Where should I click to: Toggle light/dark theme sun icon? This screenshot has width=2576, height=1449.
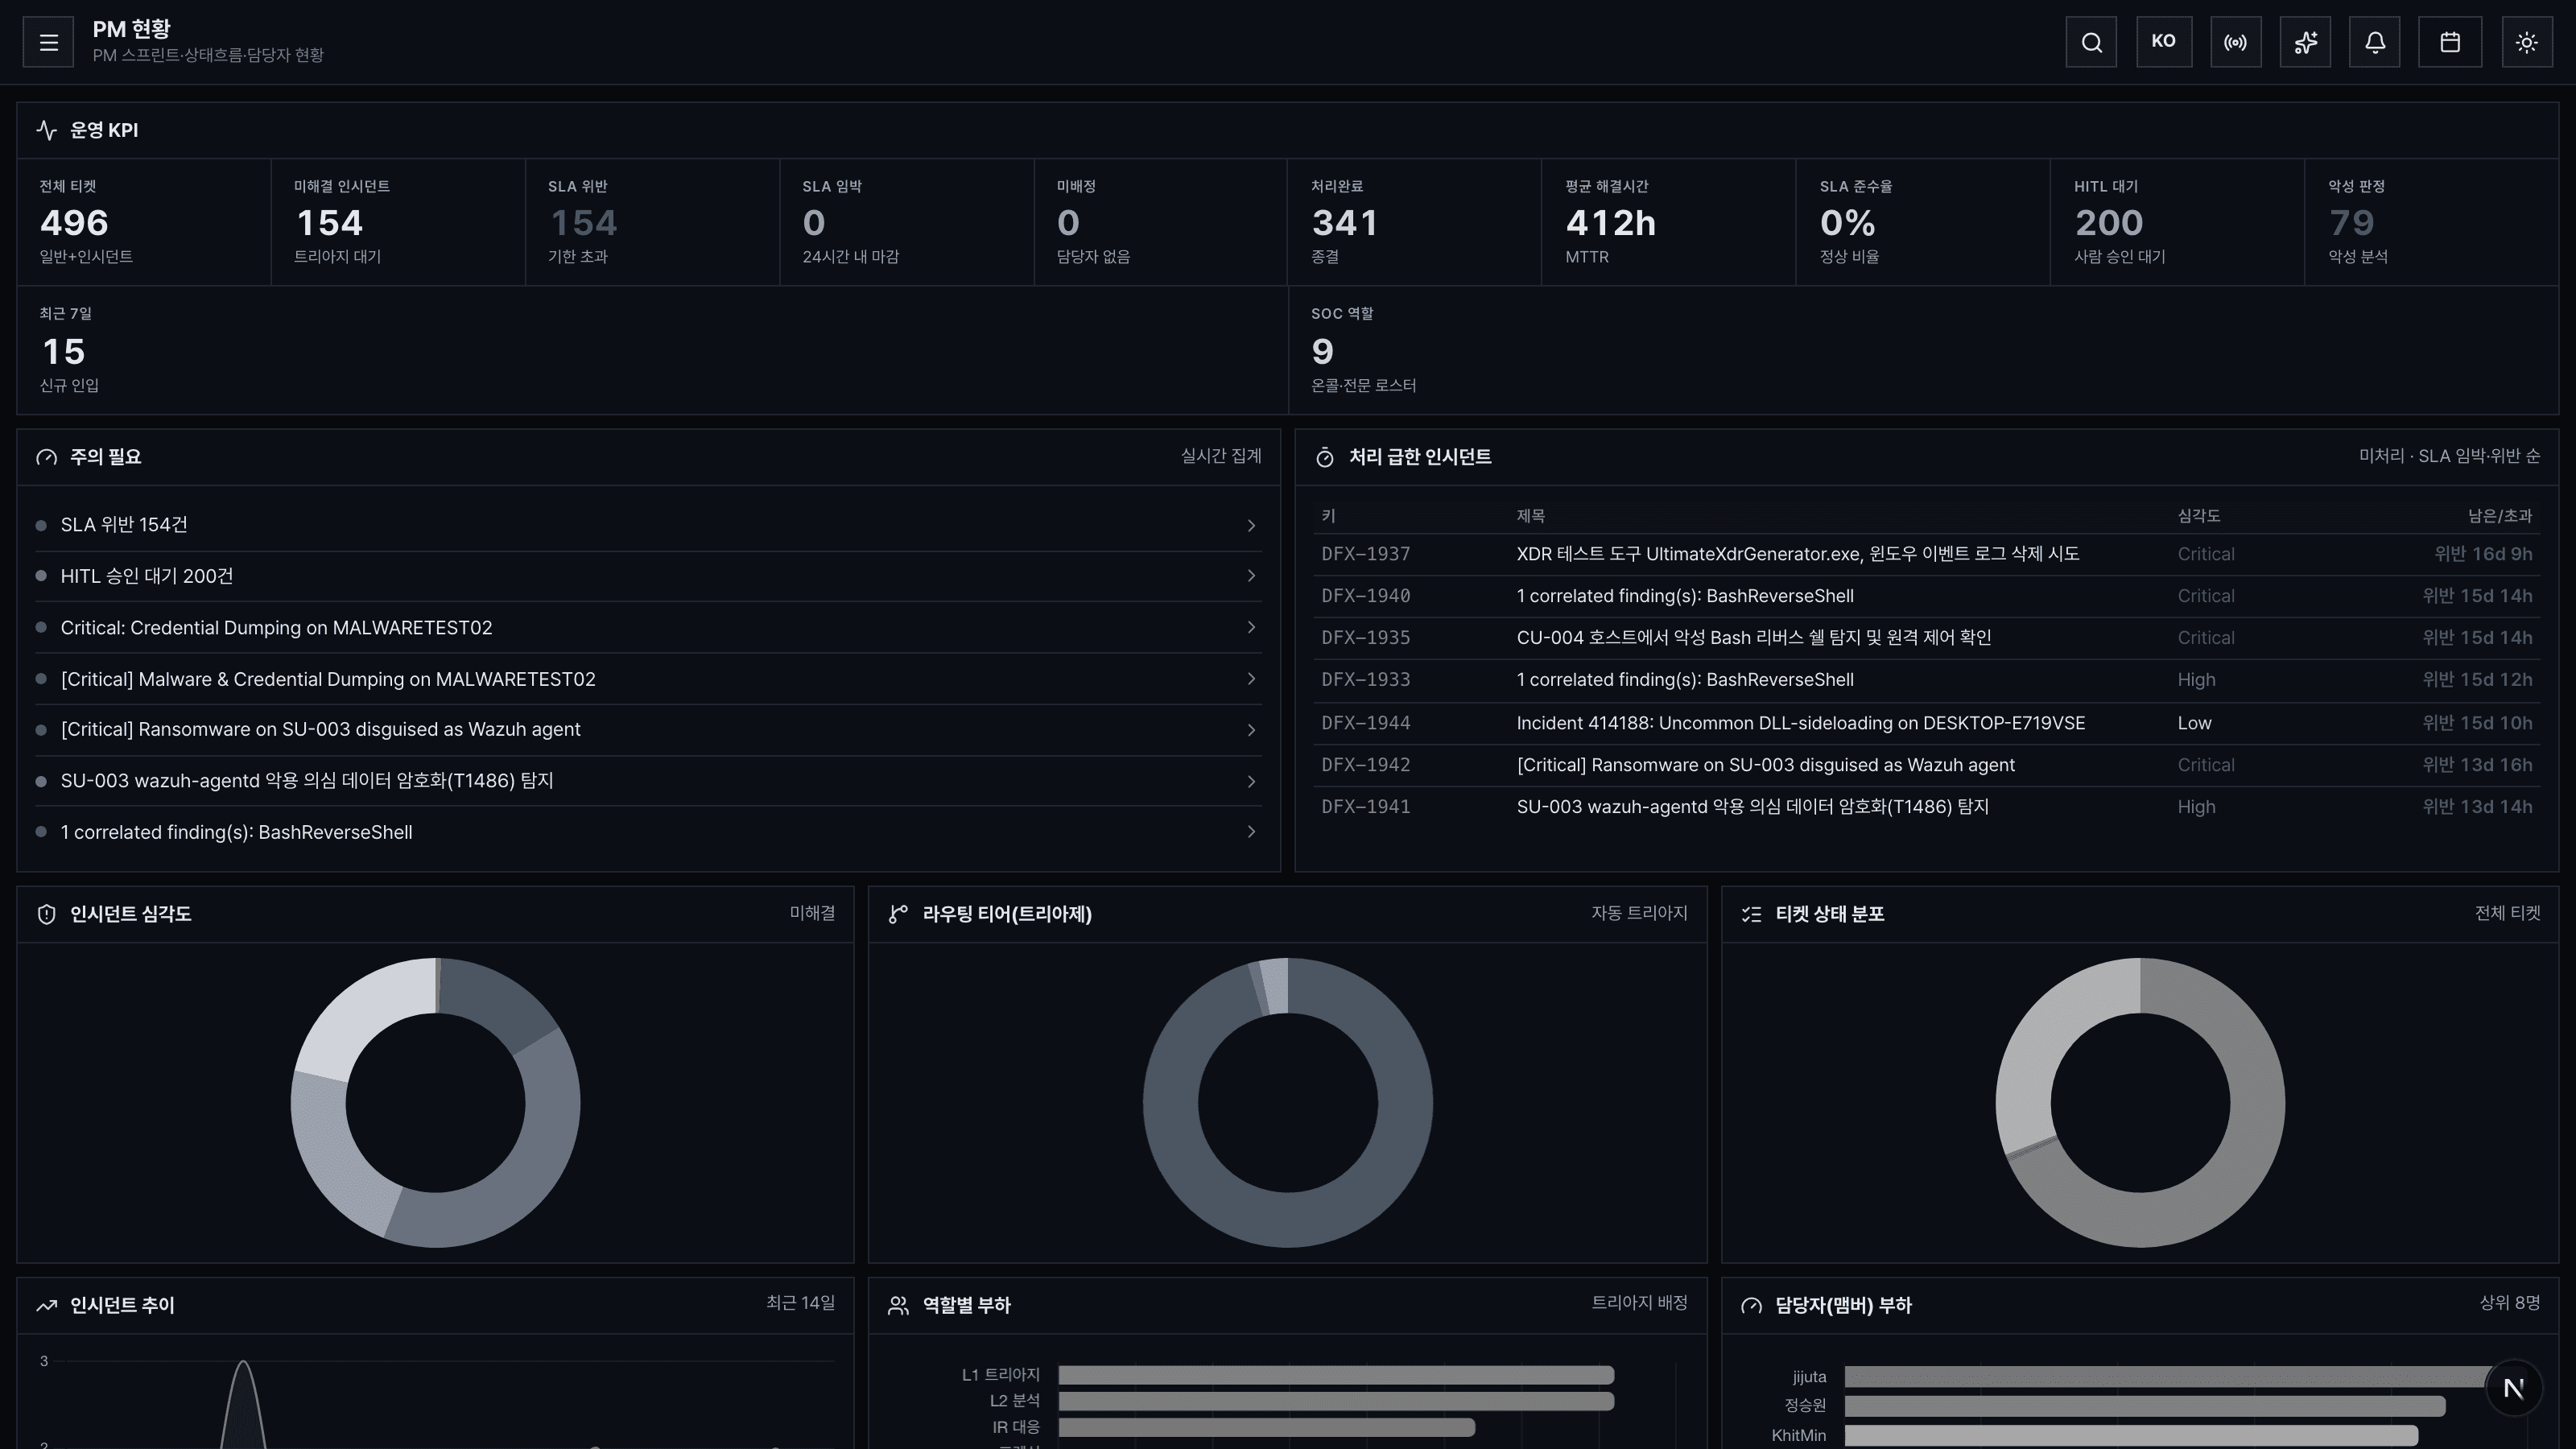2527,42
